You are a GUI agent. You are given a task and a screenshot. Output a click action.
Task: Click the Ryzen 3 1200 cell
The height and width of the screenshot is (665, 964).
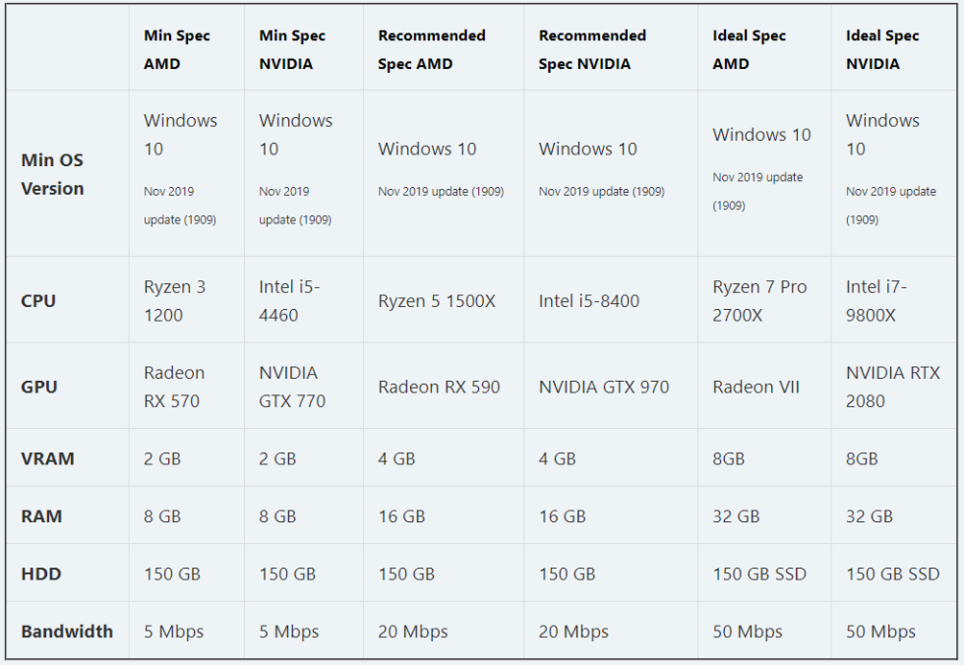[175, 301]
